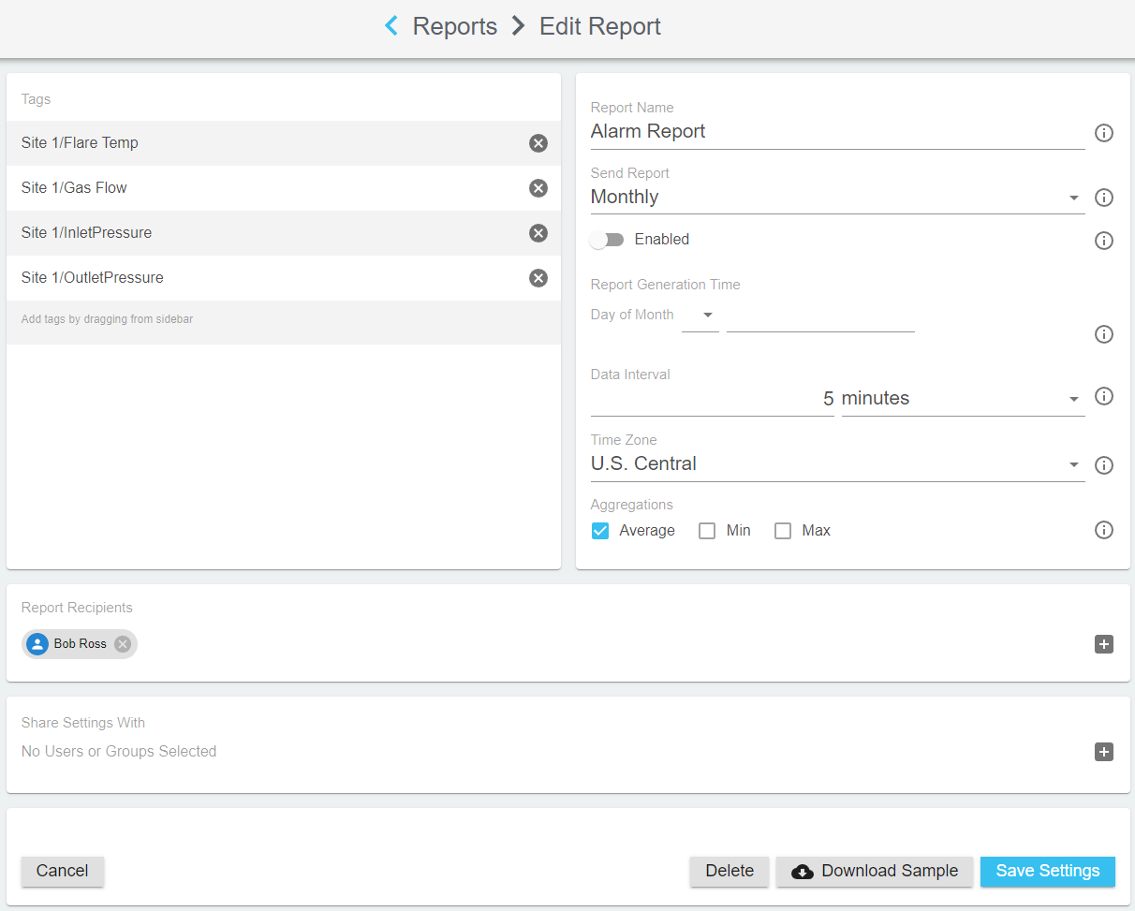This screenshot has width=1135, height=911.
Task: Remove Bob Ross from recipients
Action: click(123, 644)
